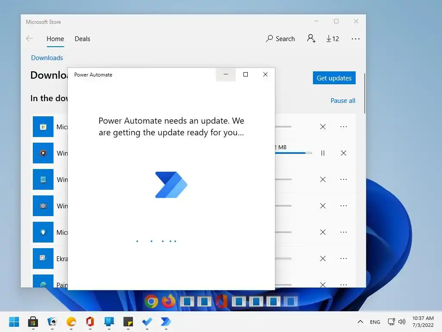This screenshot has width=442, height=332.
Task: Pause the download showing MB progress
Action: (x=323, y=153)
